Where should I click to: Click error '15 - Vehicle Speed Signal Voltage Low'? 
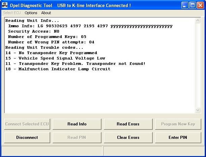point(55,58)
